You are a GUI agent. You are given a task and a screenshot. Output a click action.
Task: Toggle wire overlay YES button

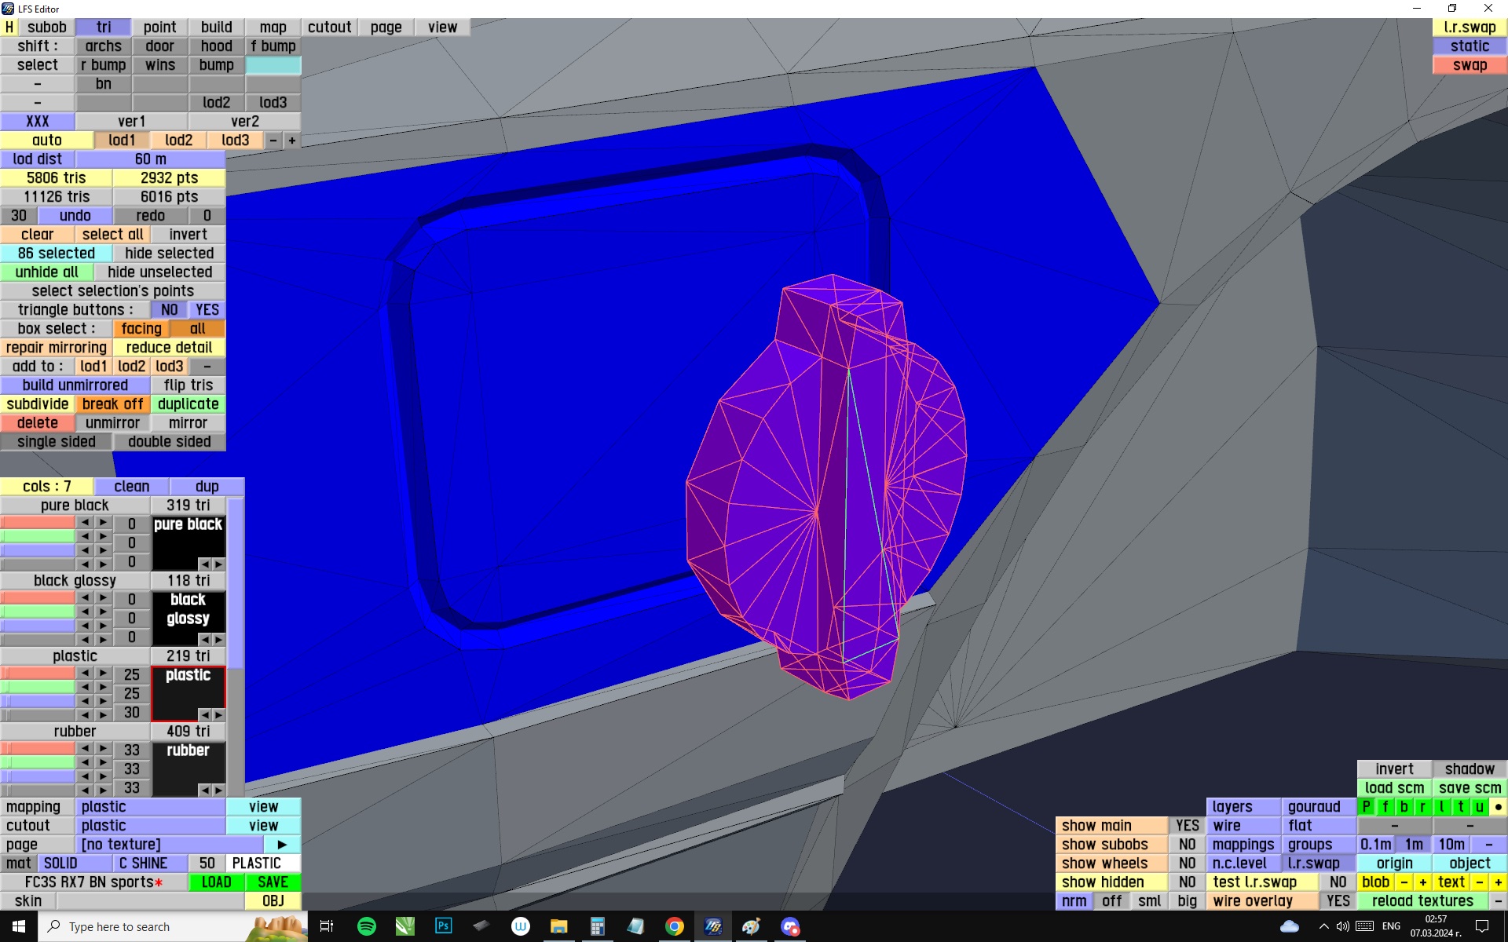(1338, 900)
